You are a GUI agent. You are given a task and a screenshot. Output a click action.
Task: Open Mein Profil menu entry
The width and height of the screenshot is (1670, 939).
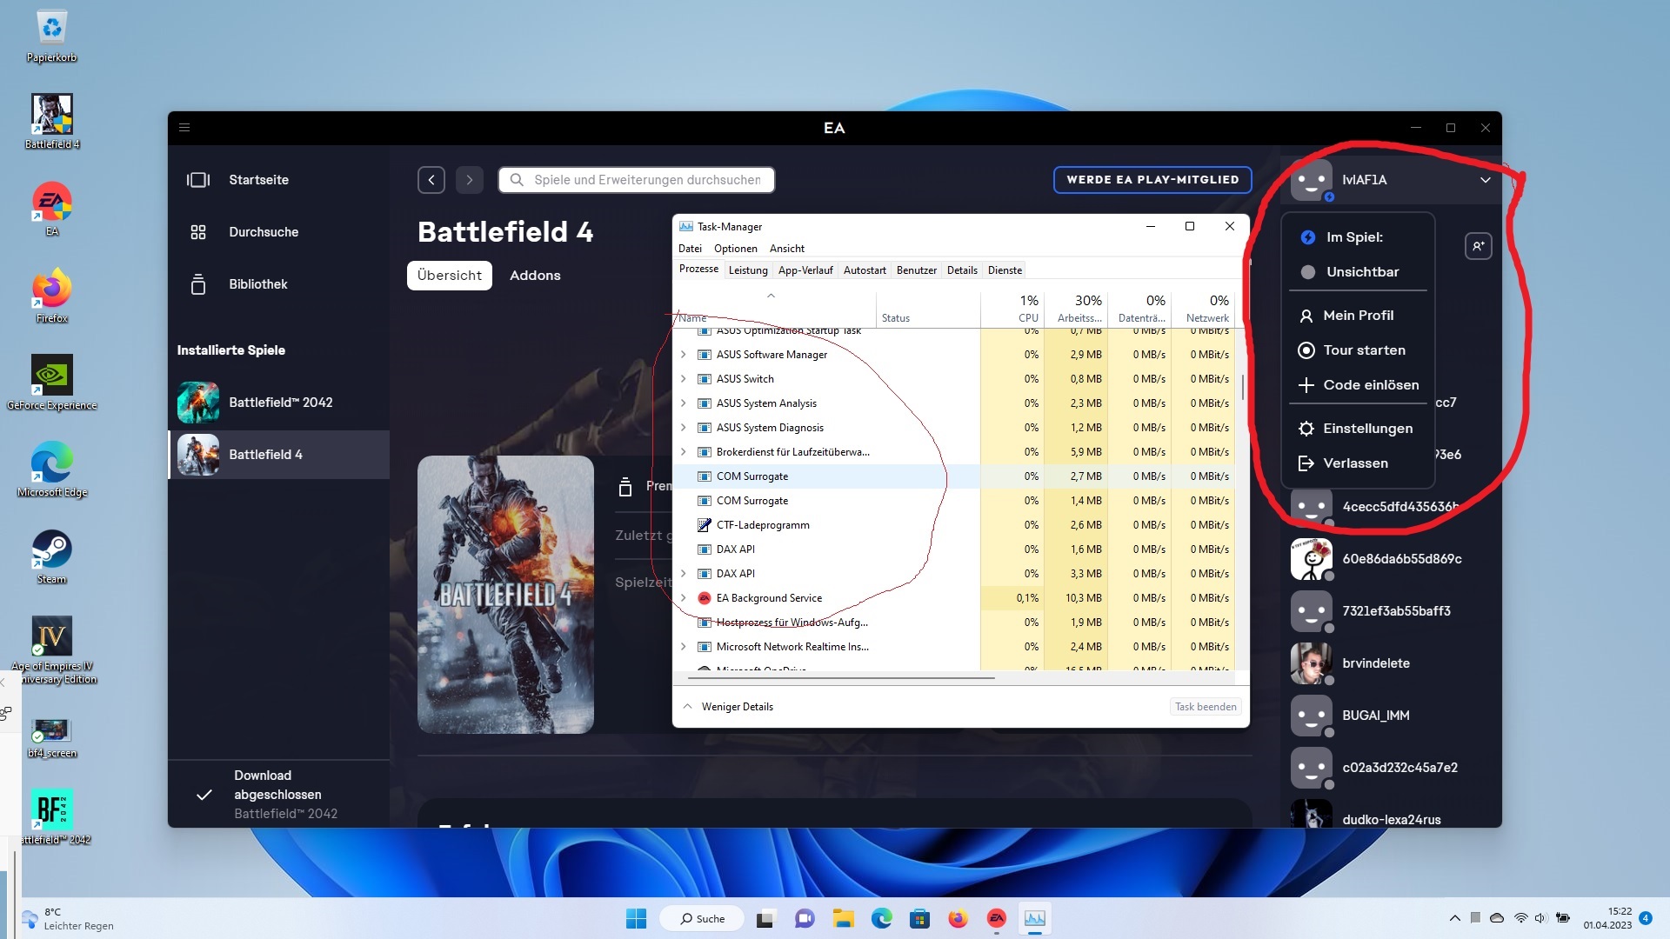pos(1357,316)
